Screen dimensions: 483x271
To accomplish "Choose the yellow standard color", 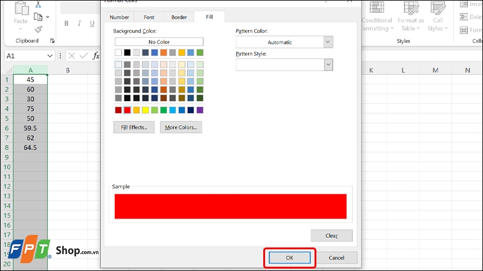I will [x=146, y=110].
